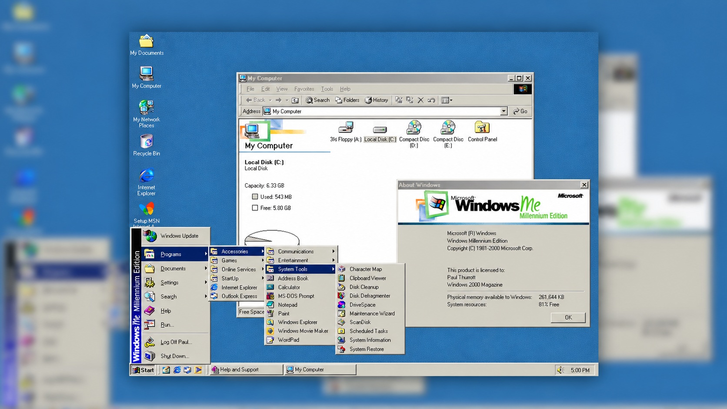Click the Free space legend box
The image size is (727, 409).
pyautogui.click(x=255, y=208)
